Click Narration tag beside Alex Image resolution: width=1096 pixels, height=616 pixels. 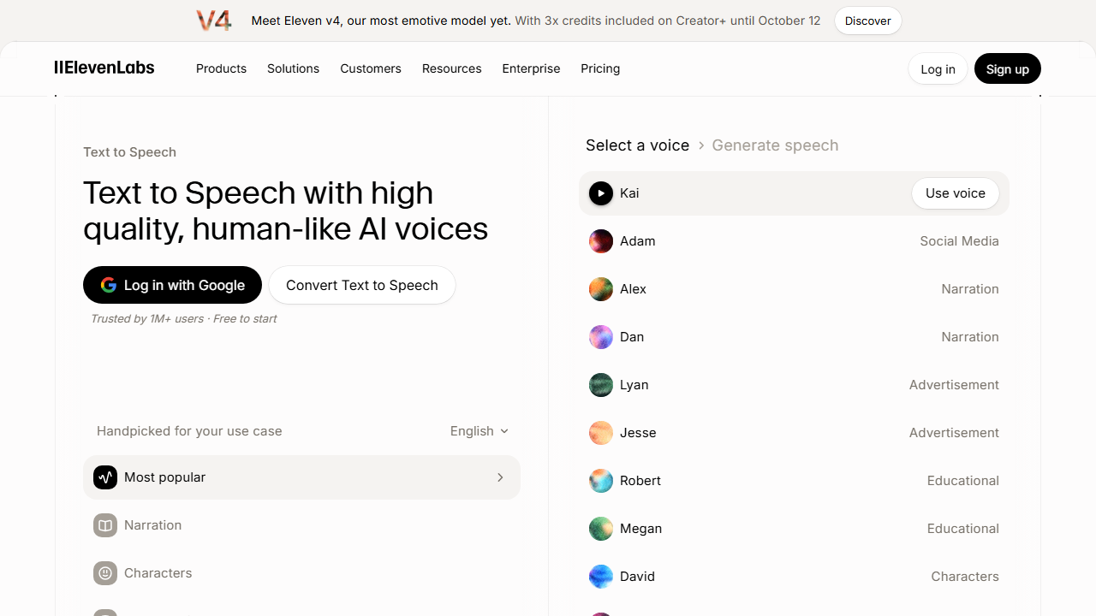[x=970, y=289]
